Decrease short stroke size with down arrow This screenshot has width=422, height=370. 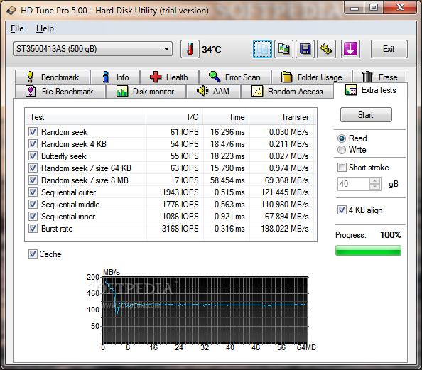374,187
